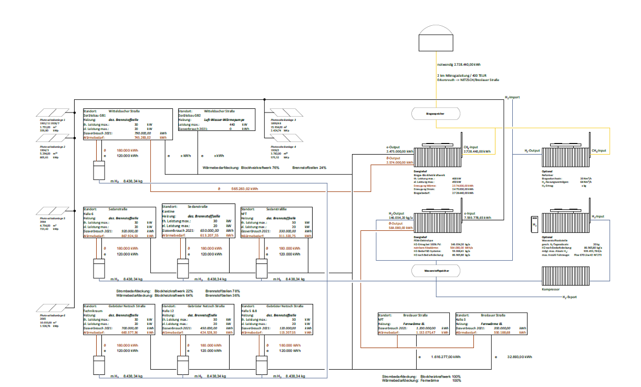Click the Halle 6 Sedanstraße data box
The height and width of the screenshot is (387, 641).
120,223
